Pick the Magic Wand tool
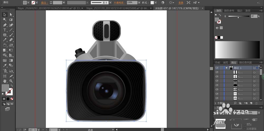 (5, 20)
